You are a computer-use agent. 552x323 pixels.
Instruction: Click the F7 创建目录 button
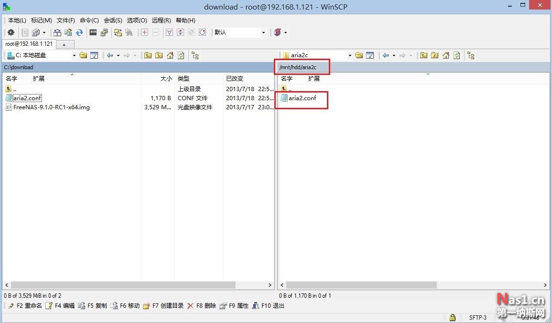(163, 306)
